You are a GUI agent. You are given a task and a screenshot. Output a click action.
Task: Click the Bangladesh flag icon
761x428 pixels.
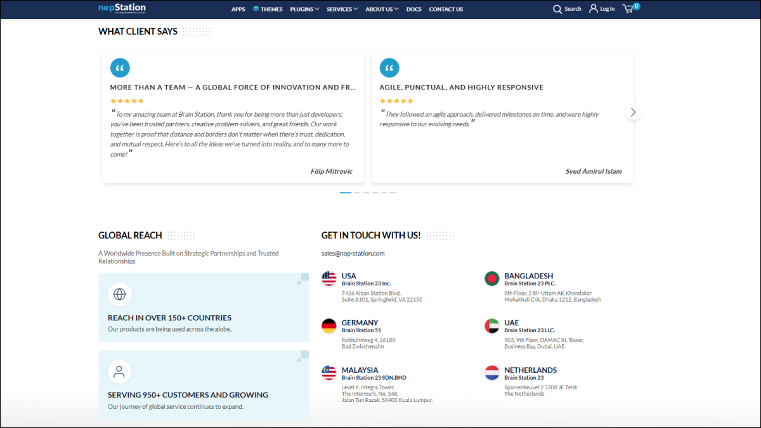(x=492, y=278)
